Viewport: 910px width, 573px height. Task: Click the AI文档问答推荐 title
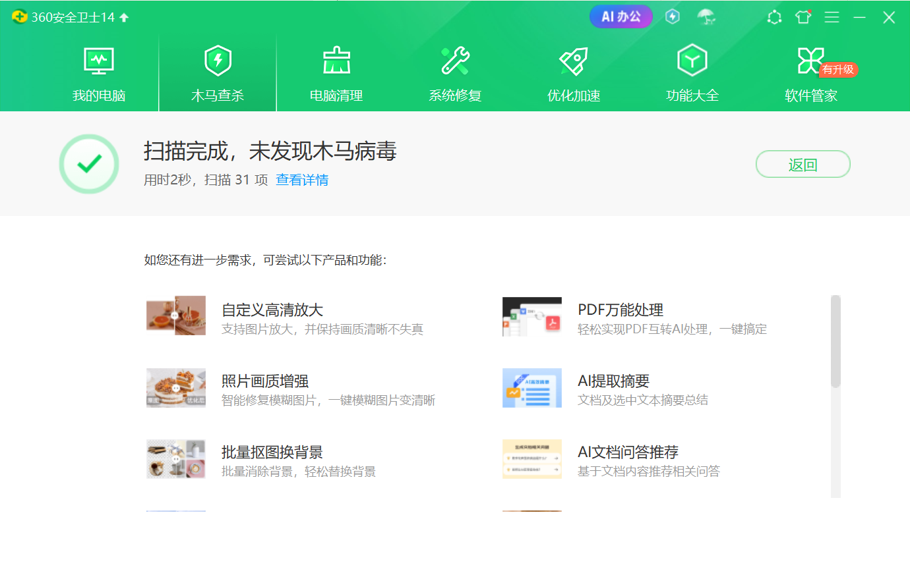628,452
